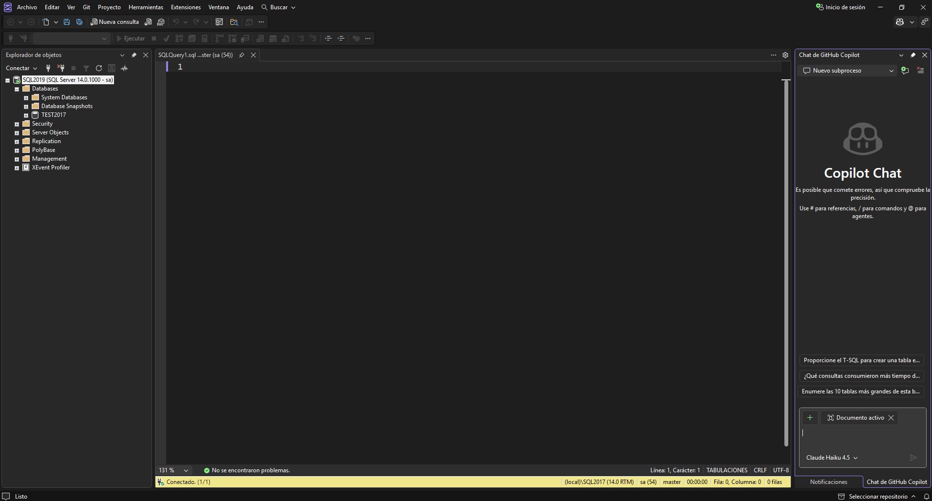Viewport: 932px width, 501px height.
Task: Collapse the Databases folder
Action: (x=17, y=89)
